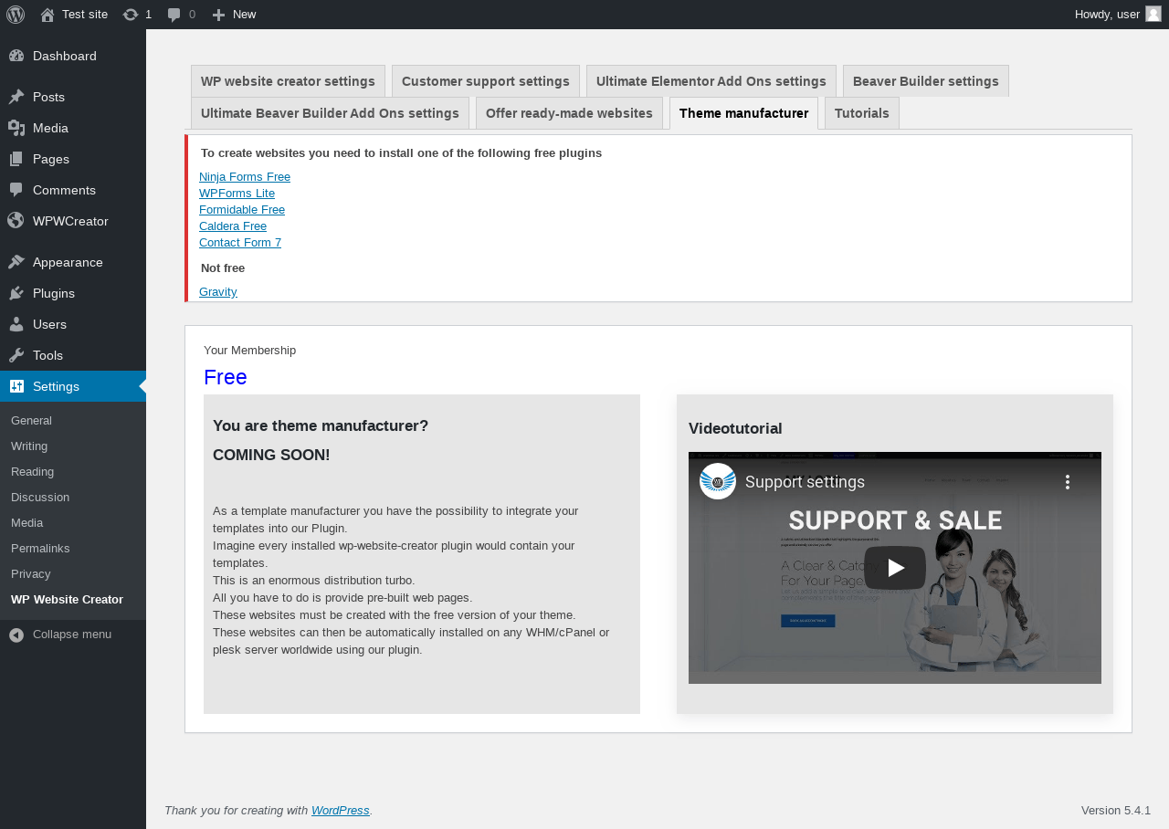Click the video channel logo

click(718, 481)
